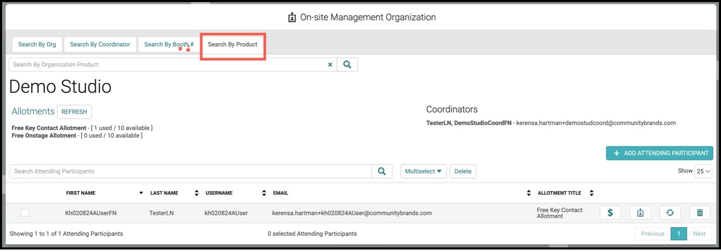721x252 pixels.
Task: Sort by First Name column arrow
Action: point(141,193)
